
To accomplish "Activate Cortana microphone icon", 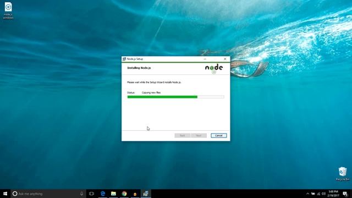I will [x=81, y=194].
